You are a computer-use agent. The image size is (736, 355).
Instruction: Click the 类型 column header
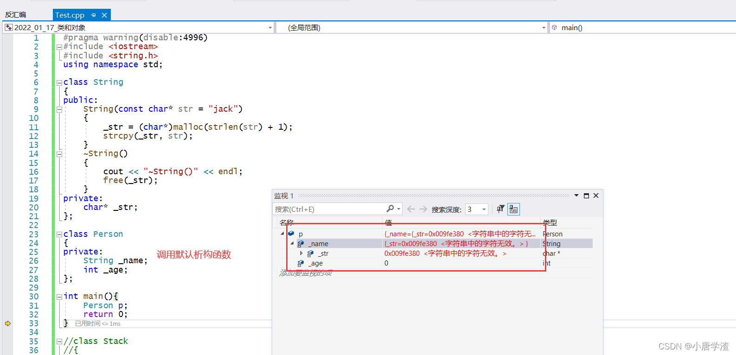click(550, 222)
